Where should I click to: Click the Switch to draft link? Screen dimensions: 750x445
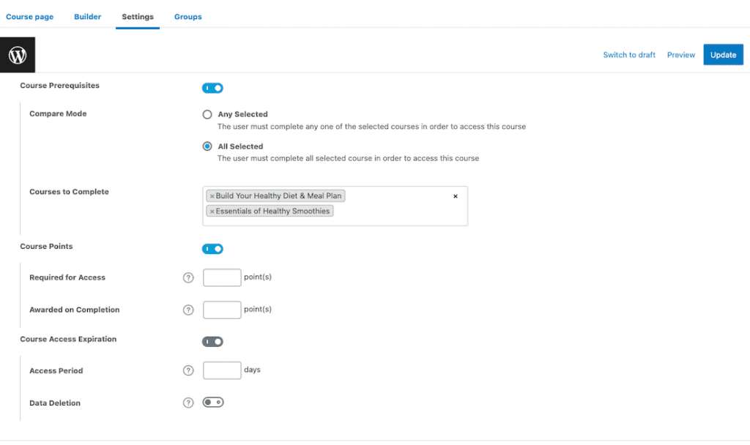pyautogui.click(x=629, y=54)
